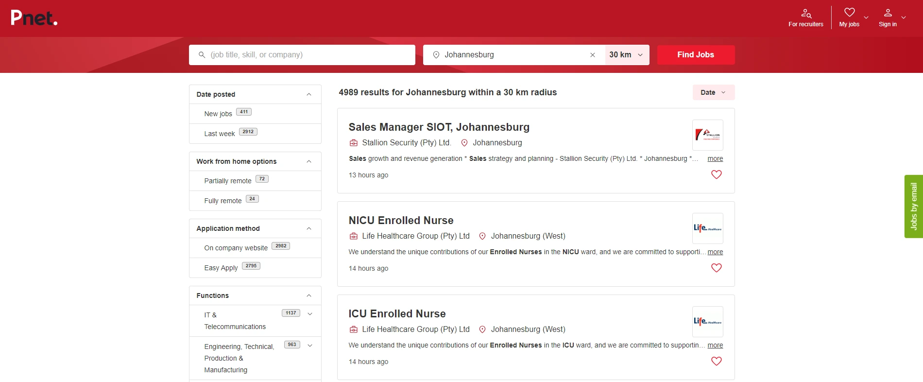Filter by Partially remote jobs
Screen dimensions: 923x382
point(228,181)
